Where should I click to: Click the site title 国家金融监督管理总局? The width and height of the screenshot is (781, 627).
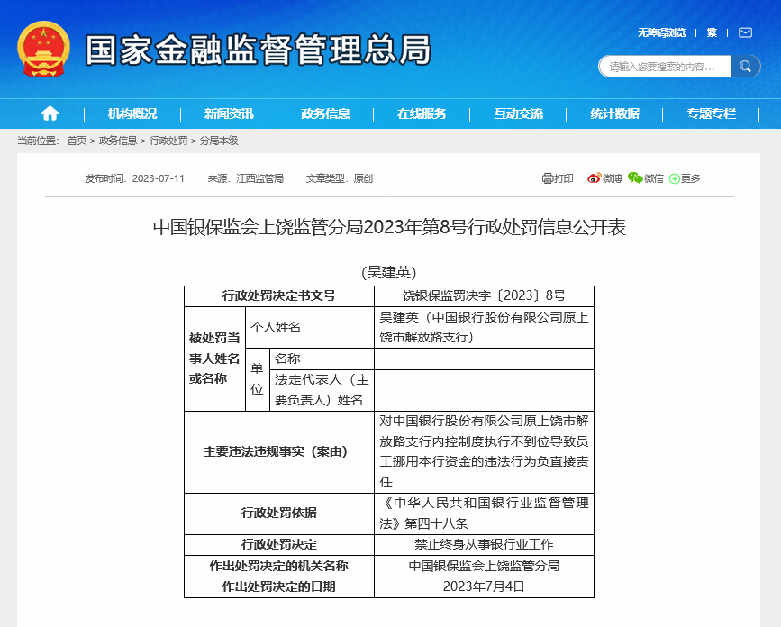259,50
